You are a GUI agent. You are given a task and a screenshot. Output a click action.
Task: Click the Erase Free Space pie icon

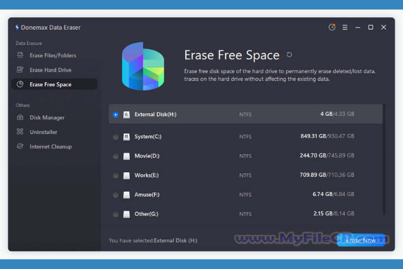coord(20,84)
